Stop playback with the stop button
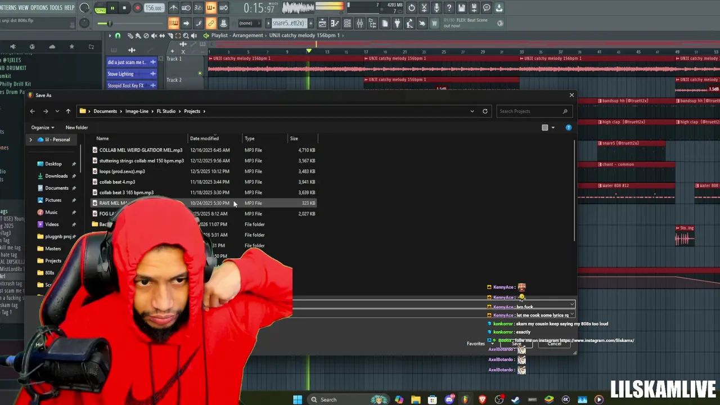Viewport: 720px width, 405px height. pos(124,8)
